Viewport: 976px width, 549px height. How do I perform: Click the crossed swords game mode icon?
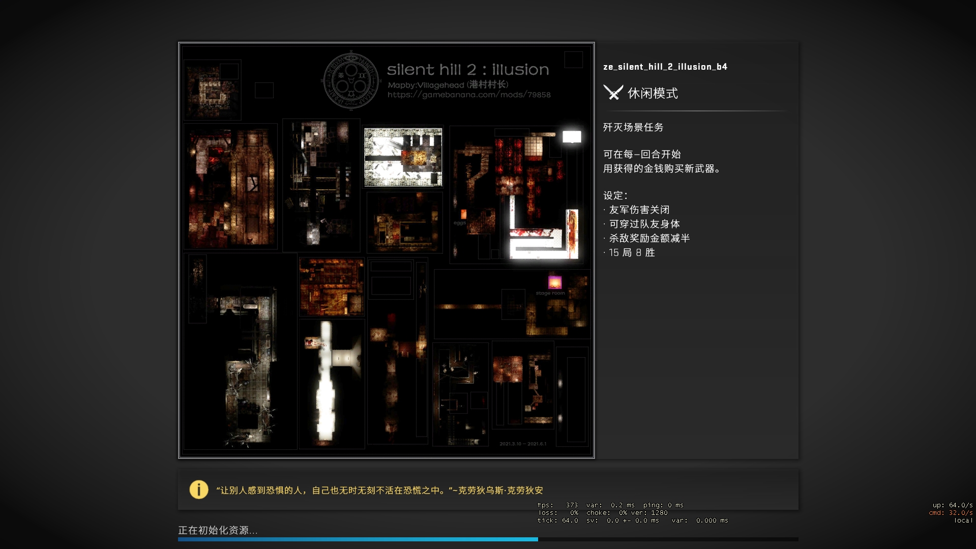[613, 93]
